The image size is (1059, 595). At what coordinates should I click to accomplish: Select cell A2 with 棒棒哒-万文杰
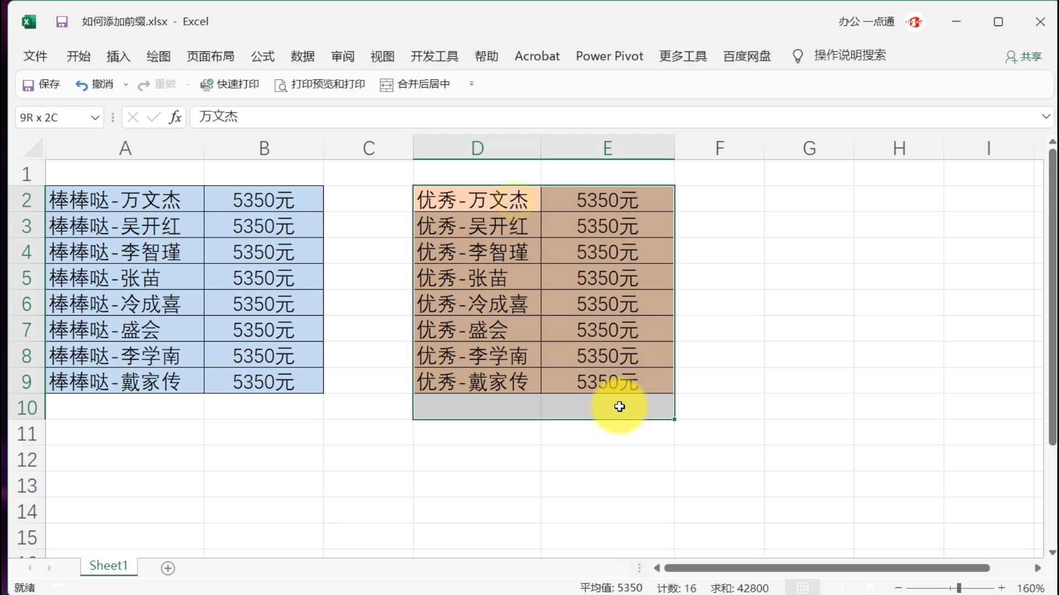click(x=125, y=200)
